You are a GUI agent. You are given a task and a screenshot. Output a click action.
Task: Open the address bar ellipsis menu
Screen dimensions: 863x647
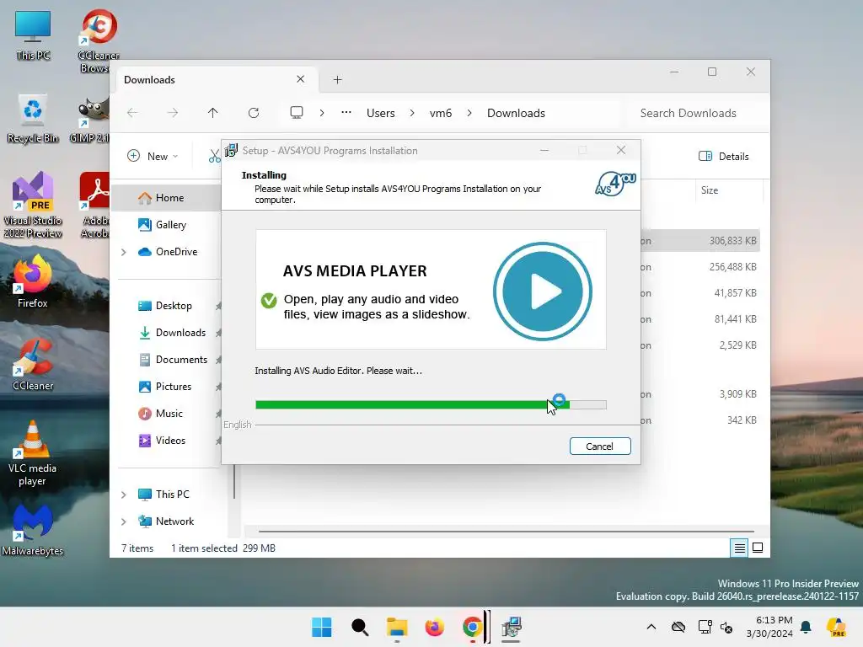pyautogui.click(x=346, y=112)
